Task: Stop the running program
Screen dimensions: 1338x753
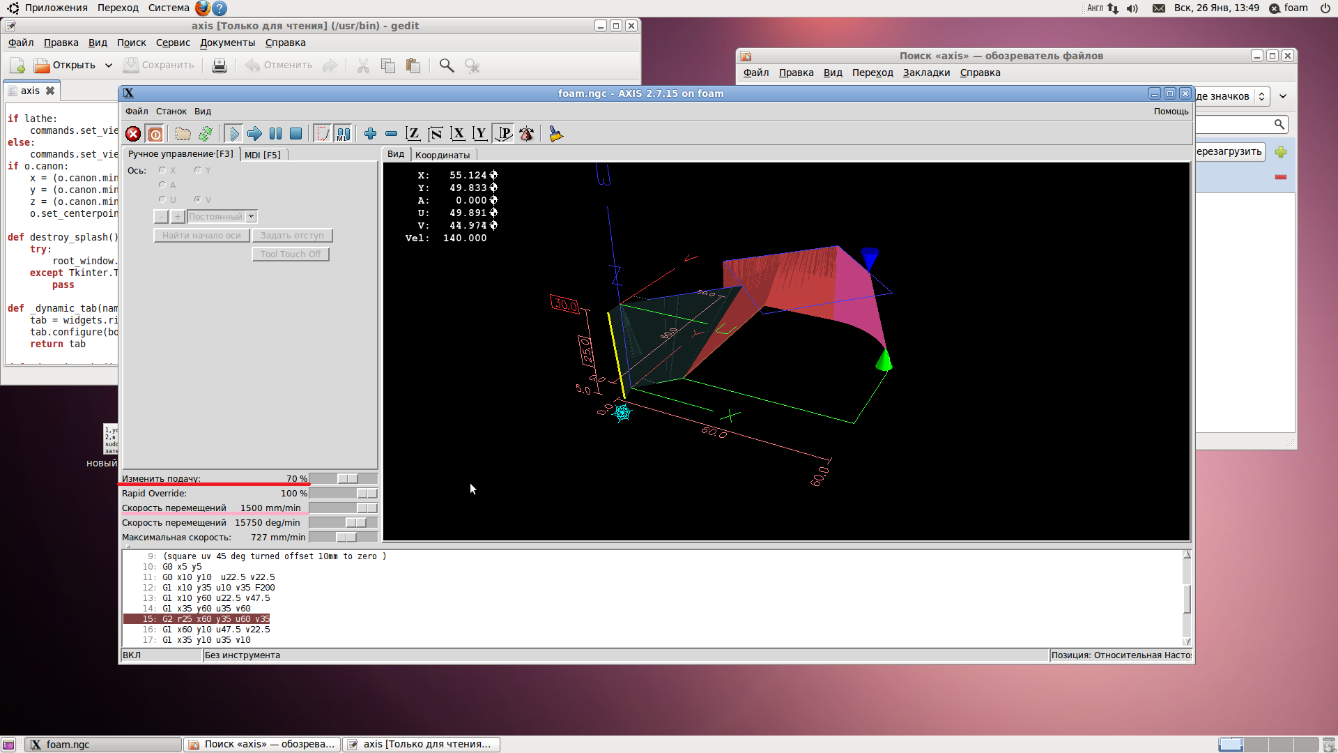Action: [296, 134]
